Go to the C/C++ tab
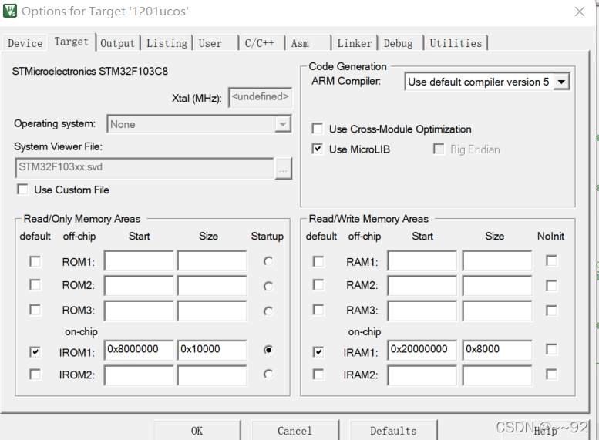 (262, 43)
